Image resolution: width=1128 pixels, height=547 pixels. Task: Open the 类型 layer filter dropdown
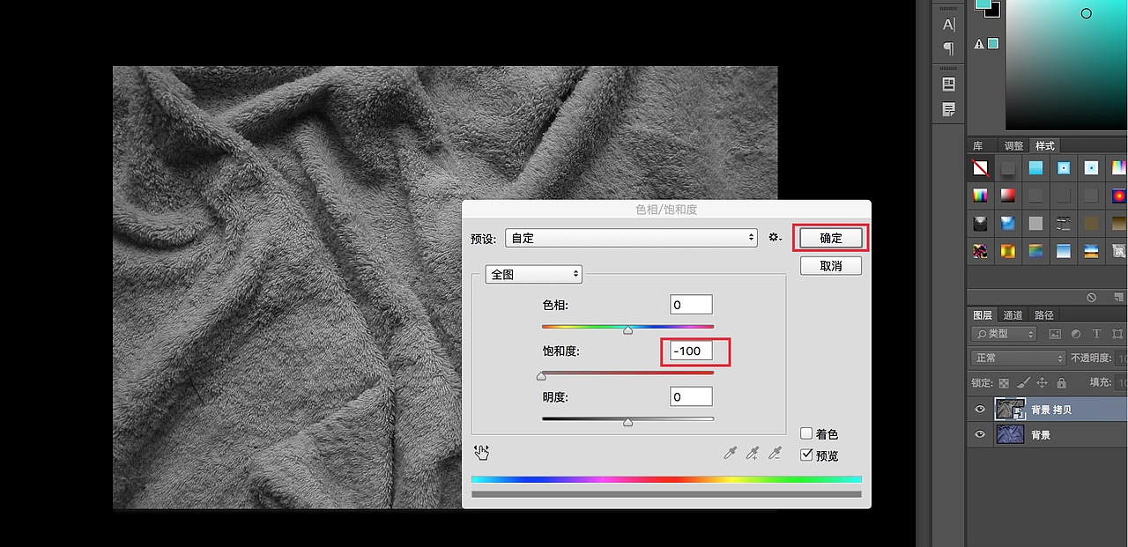(1005, 334)
